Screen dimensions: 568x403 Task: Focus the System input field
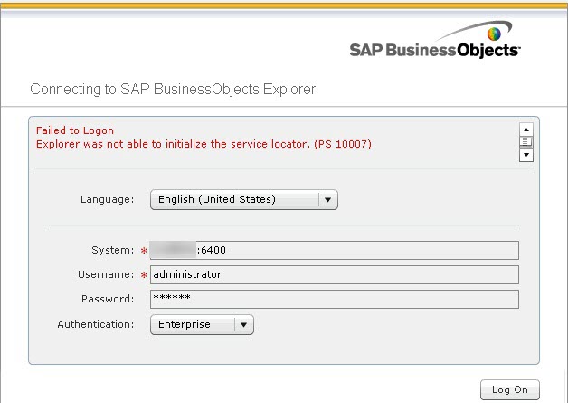335,250
